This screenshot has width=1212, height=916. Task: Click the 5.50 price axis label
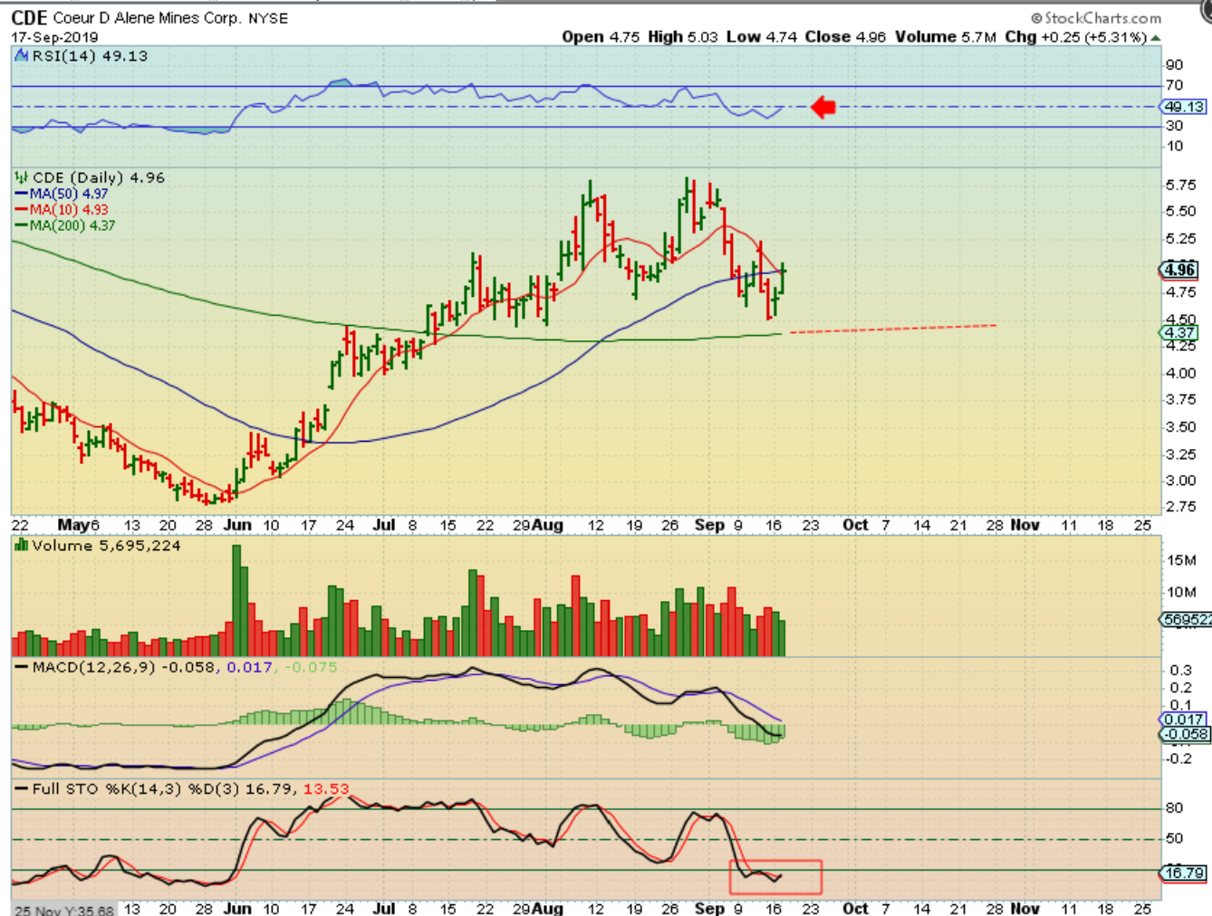pyautogui.click(x=1180, y=211)
